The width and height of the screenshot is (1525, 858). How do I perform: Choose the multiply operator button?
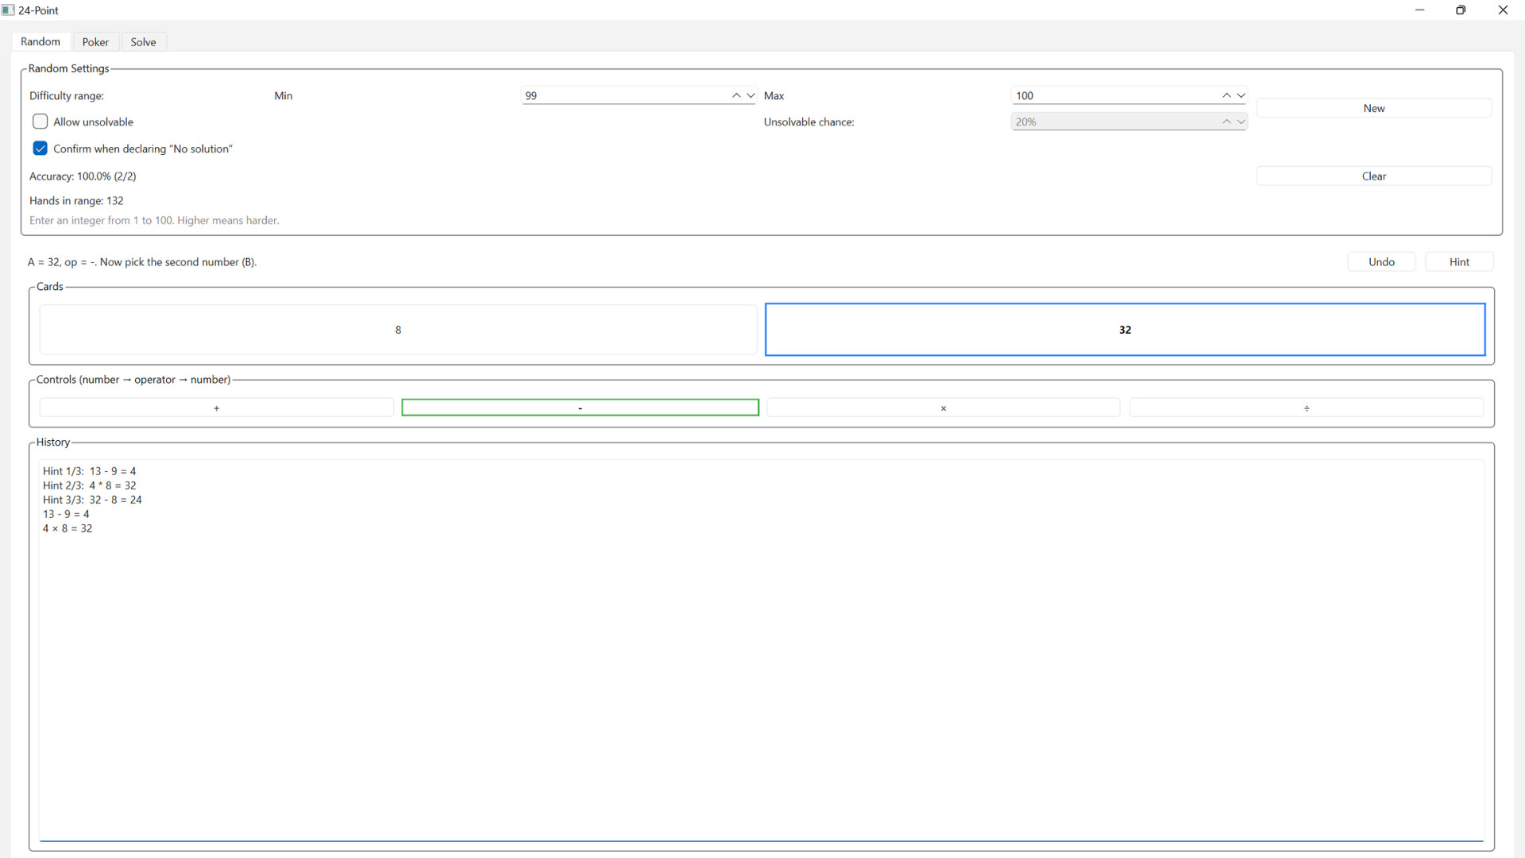point(943,408)
